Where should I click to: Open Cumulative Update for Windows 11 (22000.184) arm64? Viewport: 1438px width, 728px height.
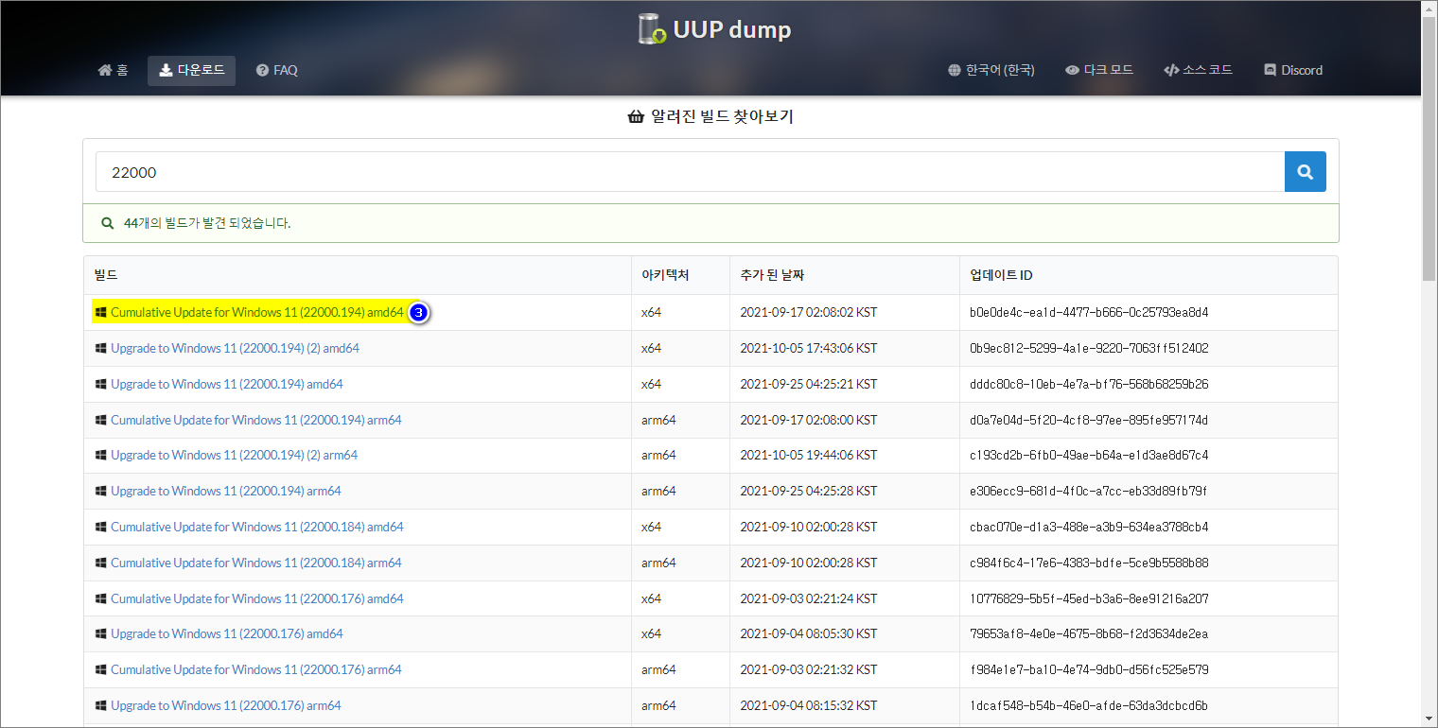[256, 563]
